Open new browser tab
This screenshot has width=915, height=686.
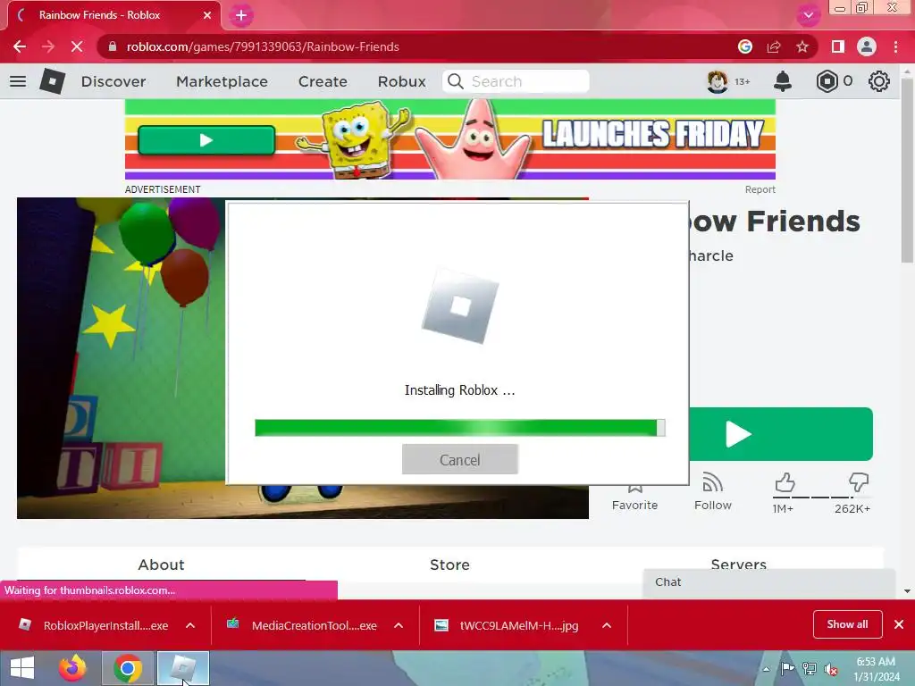tap(241, 16)
